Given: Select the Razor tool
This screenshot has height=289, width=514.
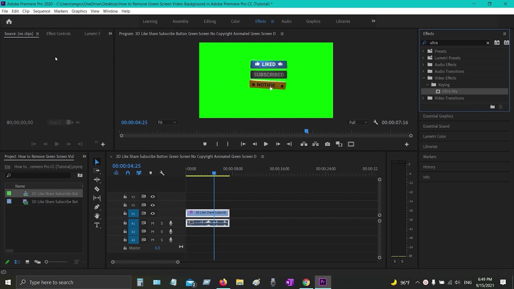Looking at the screenshot, I should (x=97, y=189).
